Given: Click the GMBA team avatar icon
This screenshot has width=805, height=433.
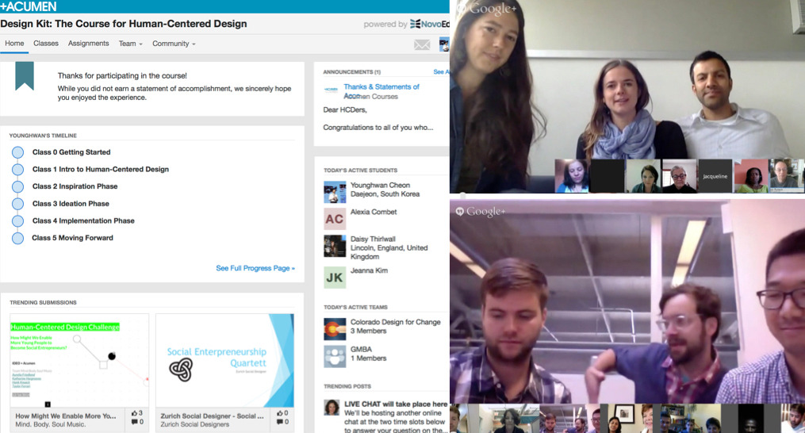Looking at the screenshot, I should pyautogui.click(x=335, y=356).
